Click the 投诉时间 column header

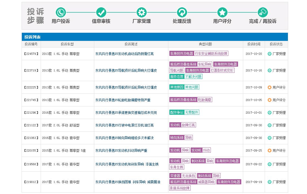coord(253,44)
